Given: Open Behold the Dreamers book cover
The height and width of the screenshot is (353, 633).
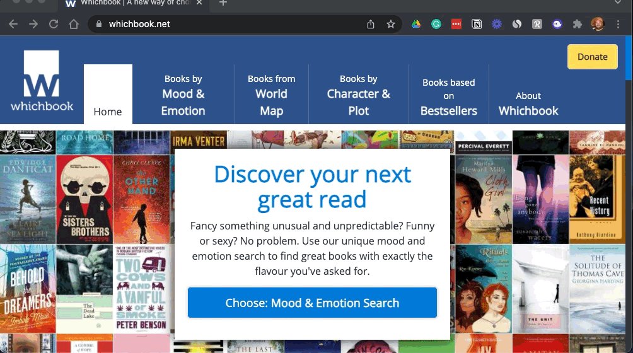Looking at the screenshot, I should pyautogui.click(x=28, y=289).
